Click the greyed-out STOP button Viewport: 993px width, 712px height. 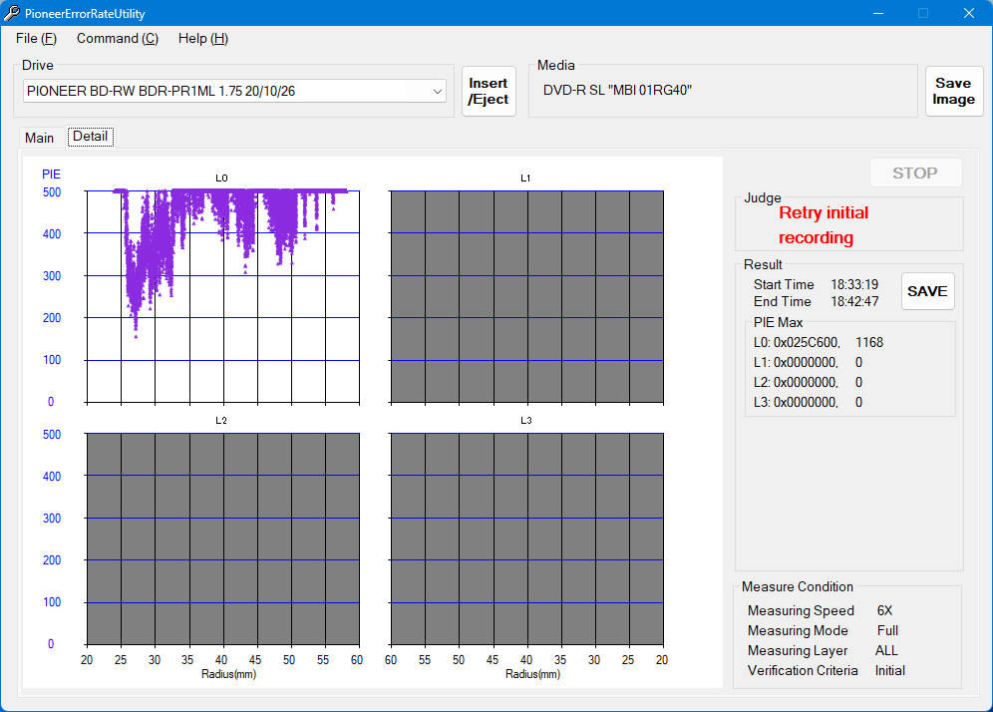click(914, 173)
